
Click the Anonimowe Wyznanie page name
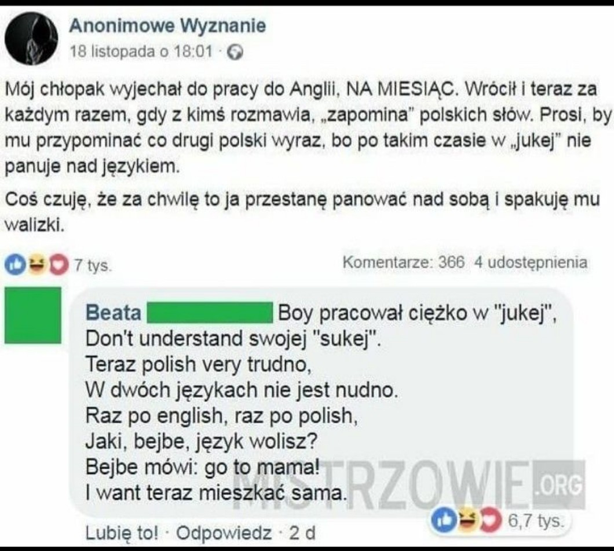[x=167, y=26]
